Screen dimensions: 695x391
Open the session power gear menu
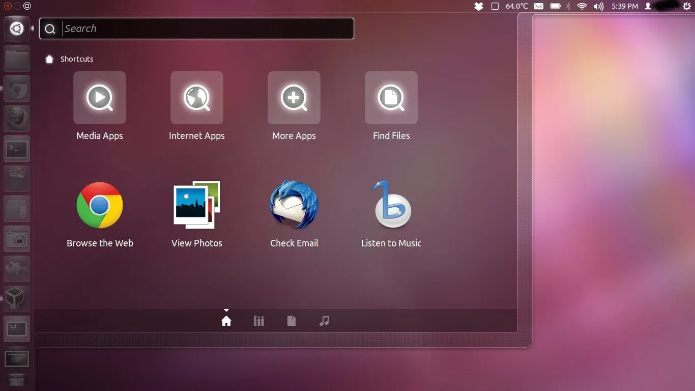[687, 6]
